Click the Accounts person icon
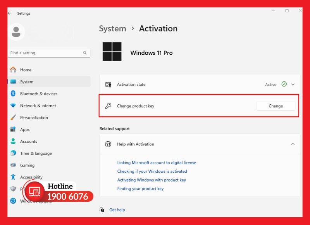The height and width of the screenshot is (225, 310). [x=13, y=141]
